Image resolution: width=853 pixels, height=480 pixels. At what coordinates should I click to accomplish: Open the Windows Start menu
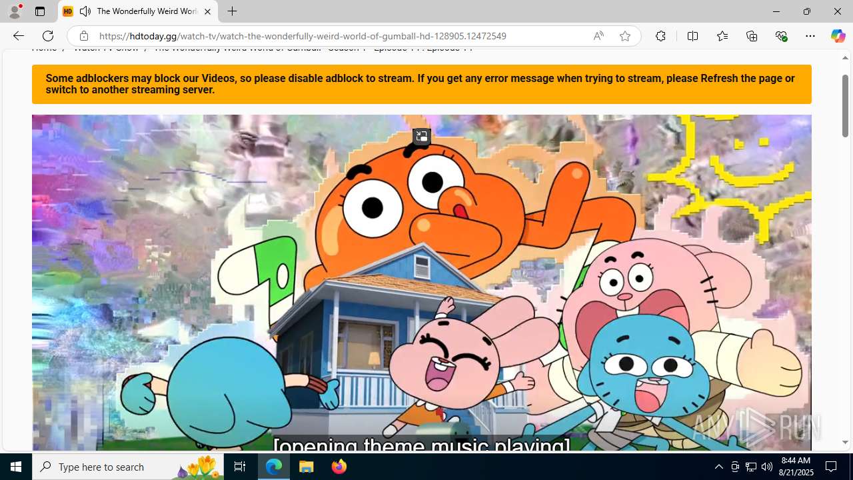16,467
